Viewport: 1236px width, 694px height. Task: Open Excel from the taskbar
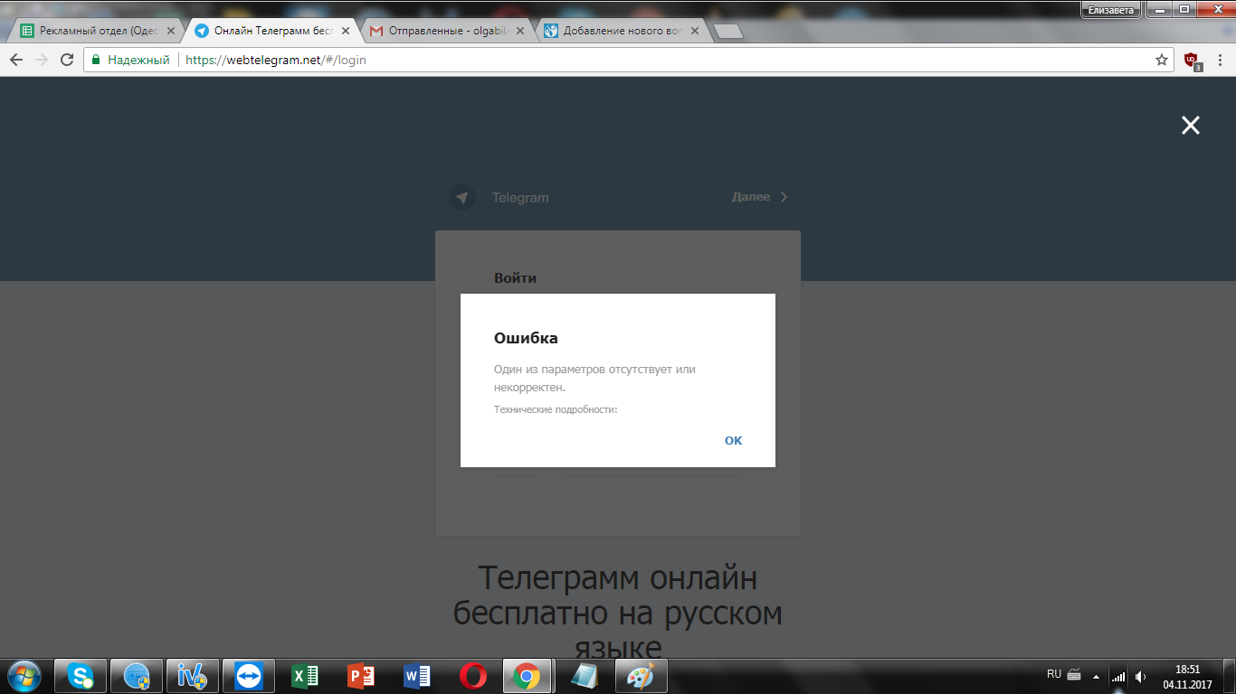point(304,675)
